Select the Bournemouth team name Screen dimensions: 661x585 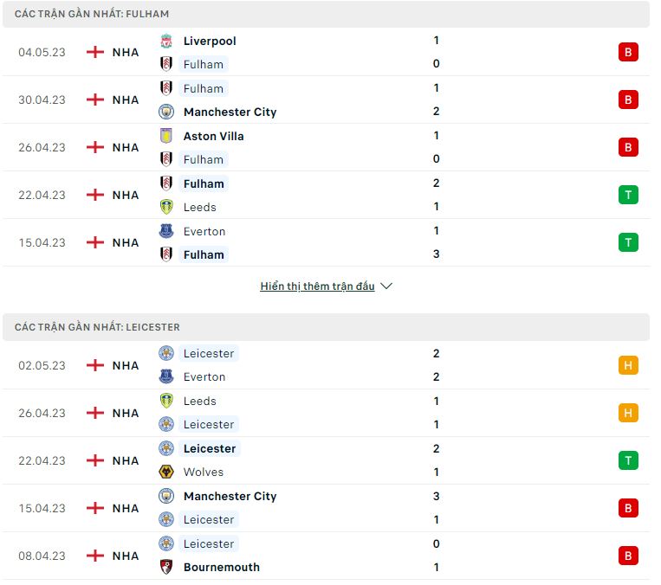222,567
